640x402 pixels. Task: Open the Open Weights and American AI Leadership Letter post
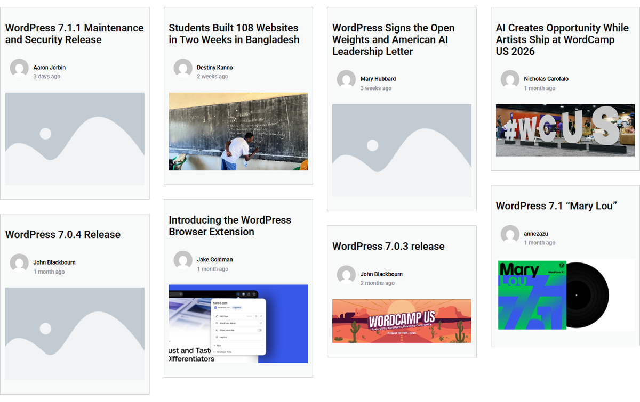coord(394,39)
